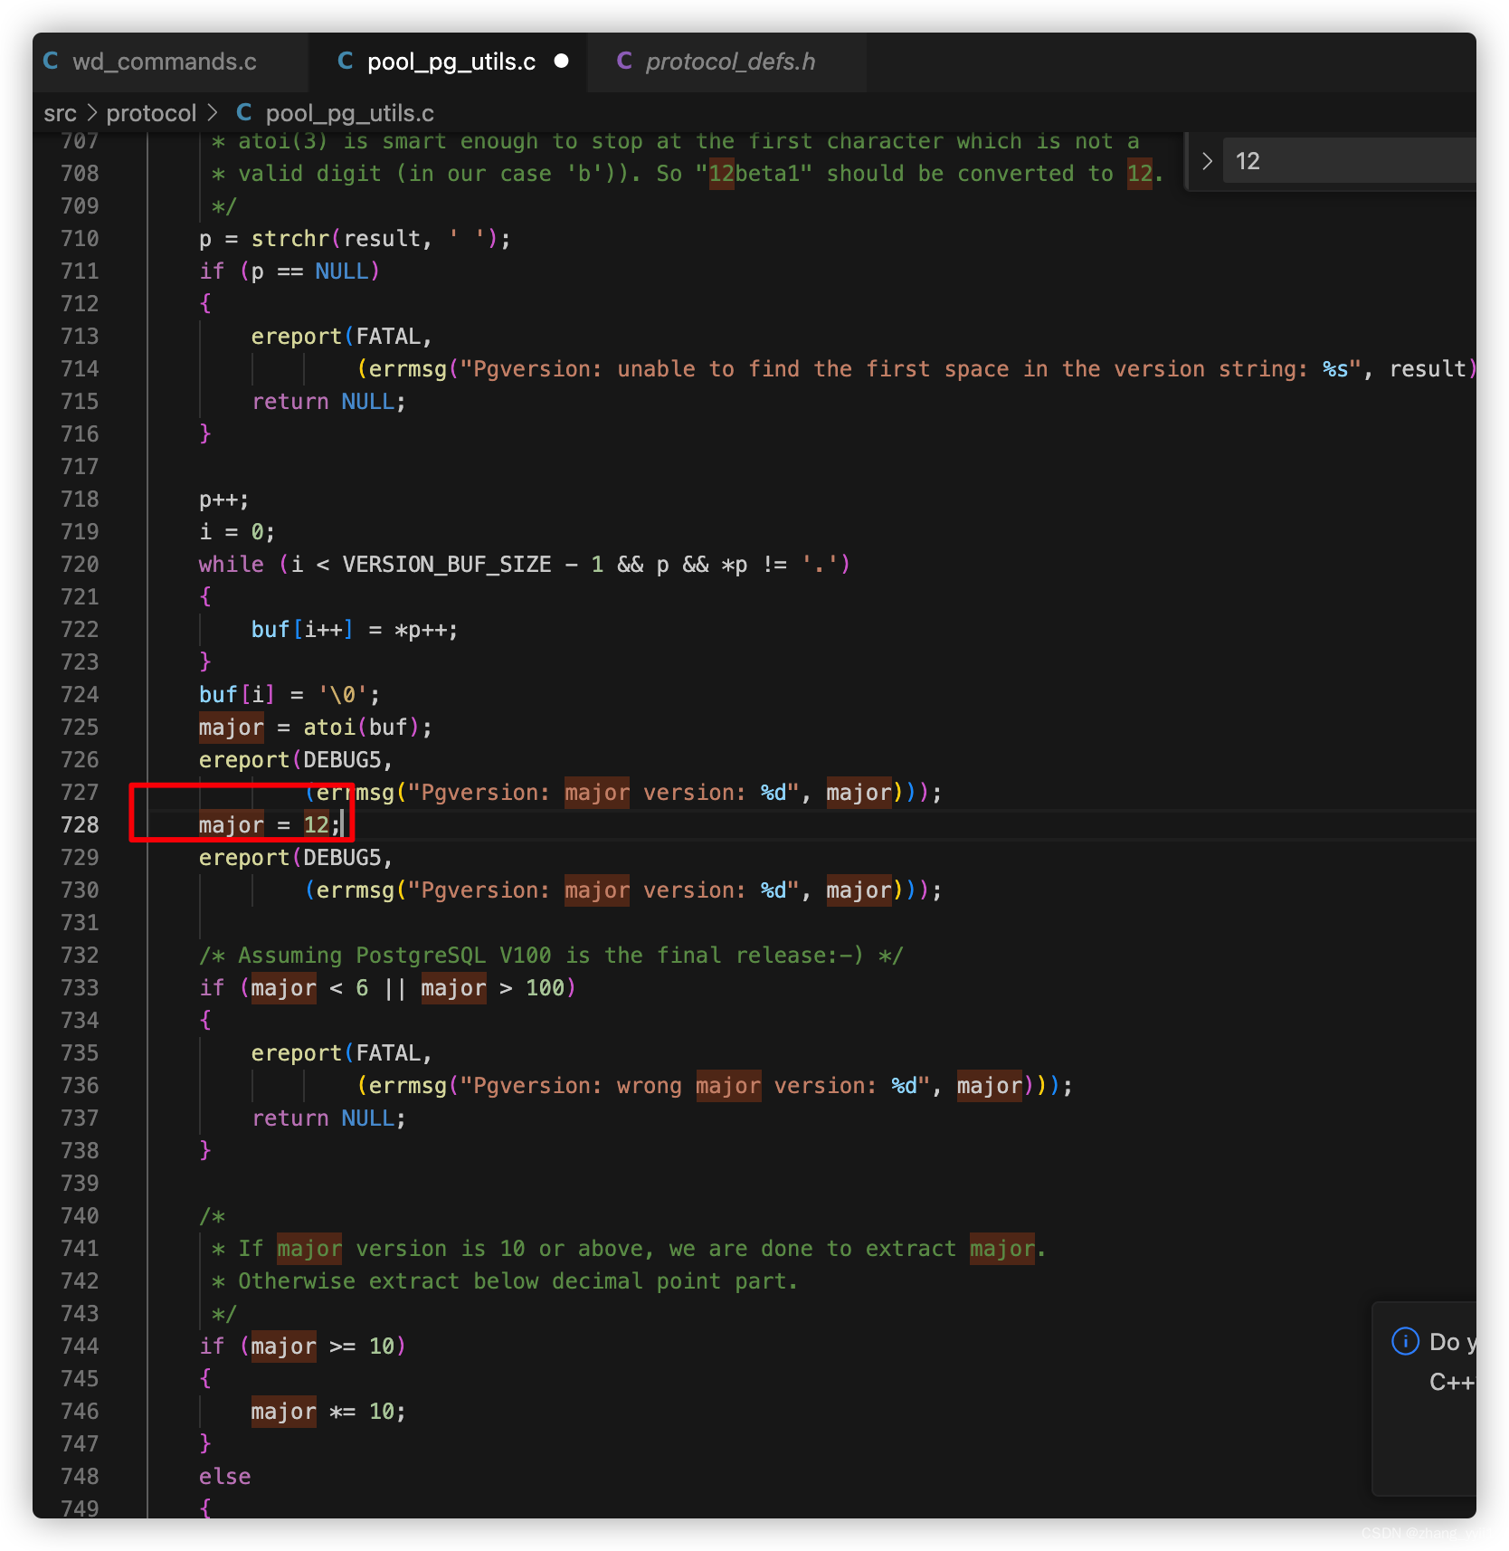
Task: Expand the replace toggle in find widget
Action: [x=1206, y=161]
